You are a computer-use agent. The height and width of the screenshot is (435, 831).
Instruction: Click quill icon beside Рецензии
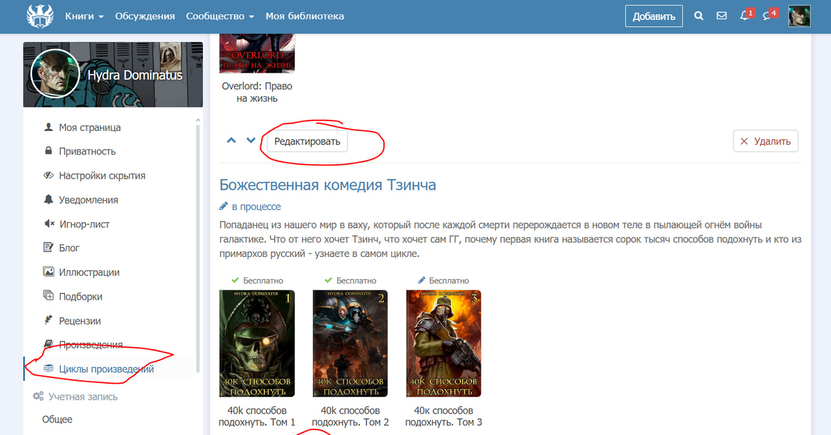tap(48, 321)
